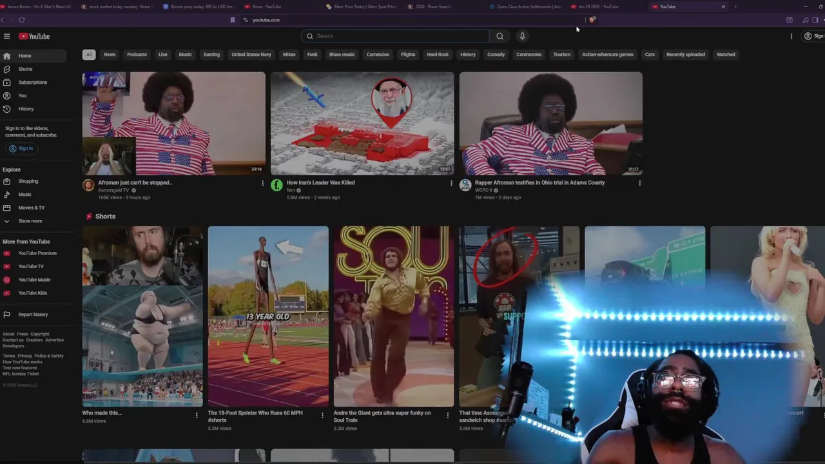825x464 pixels.
Task: Select the 'Gaming' filter chip
Action: click(x=211, y=55)
